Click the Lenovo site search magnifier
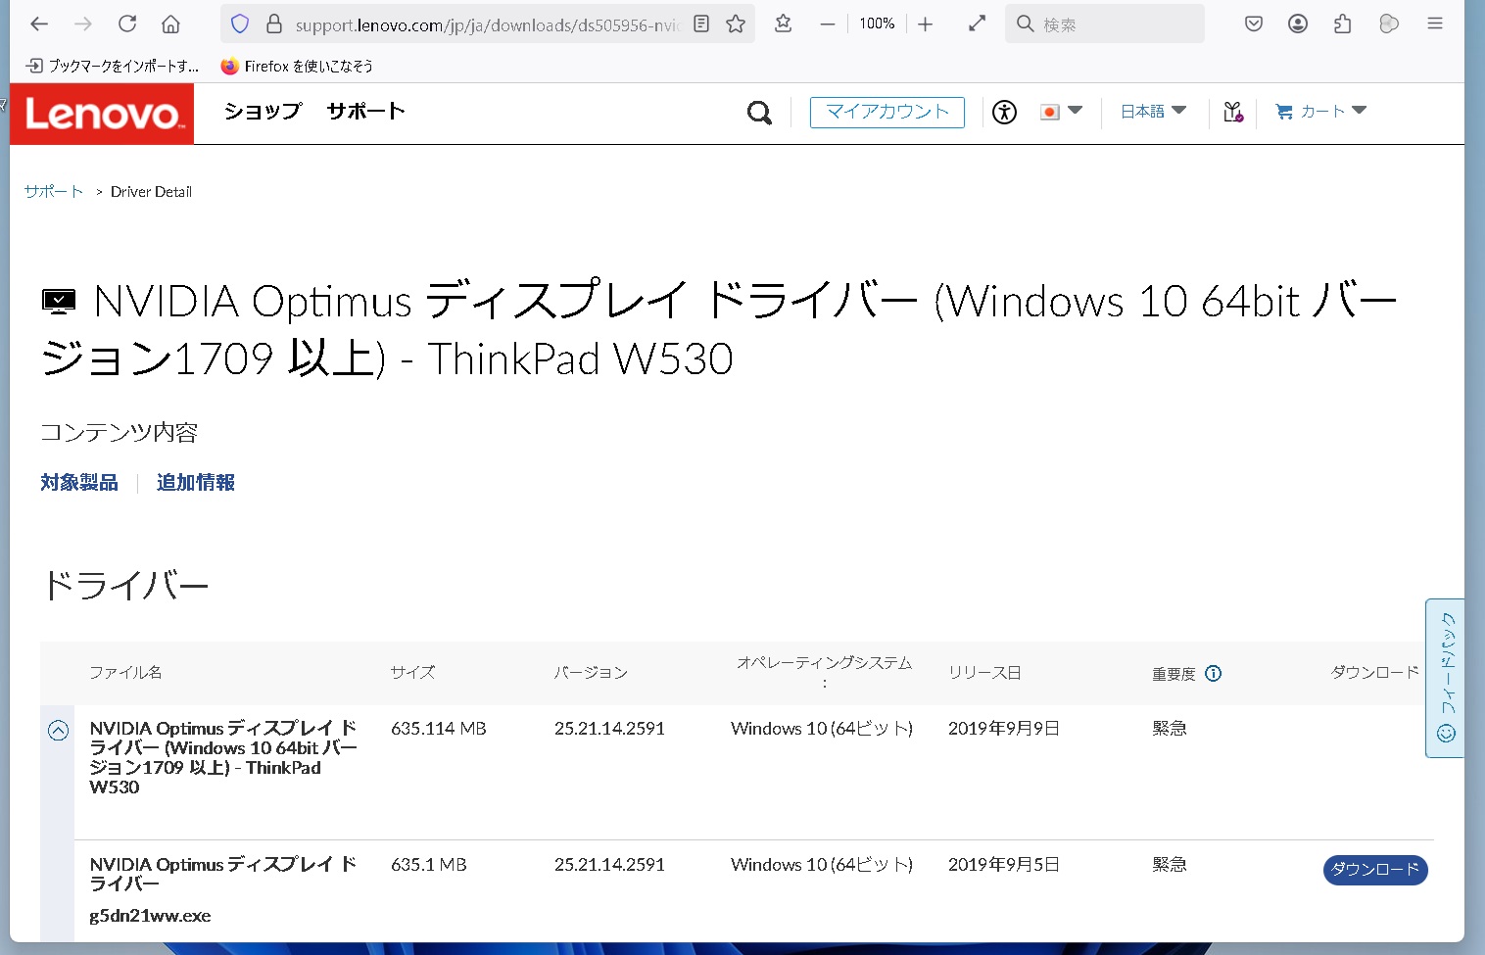 [759, 113]
